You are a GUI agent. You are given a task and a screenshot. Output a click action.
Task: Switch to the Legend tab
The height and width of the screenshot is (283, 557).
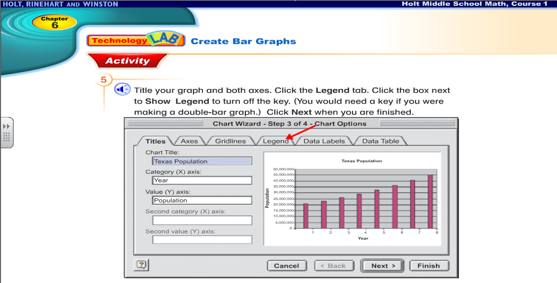coord(275,141)
